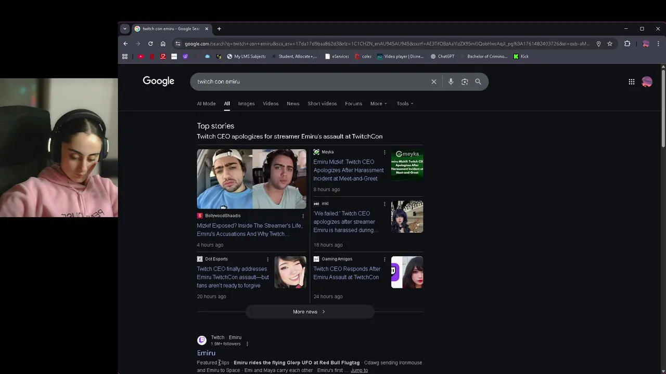Open the Google account avatar

[647, 82]
